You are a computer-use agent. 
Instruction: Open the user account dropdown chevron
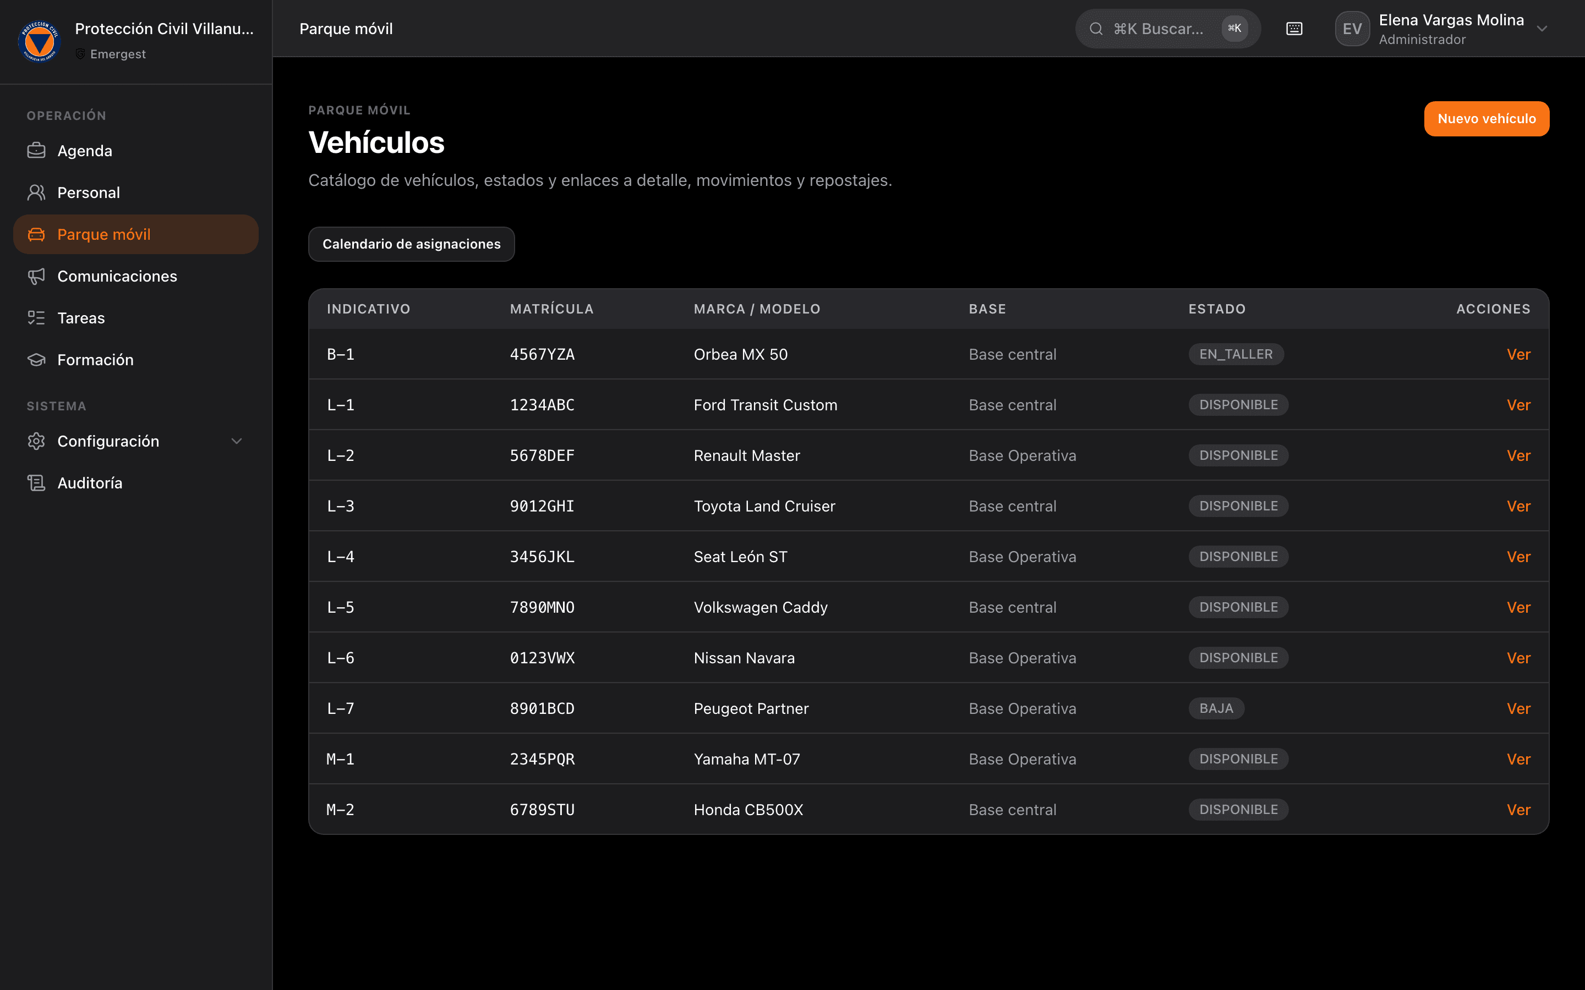1543,29
